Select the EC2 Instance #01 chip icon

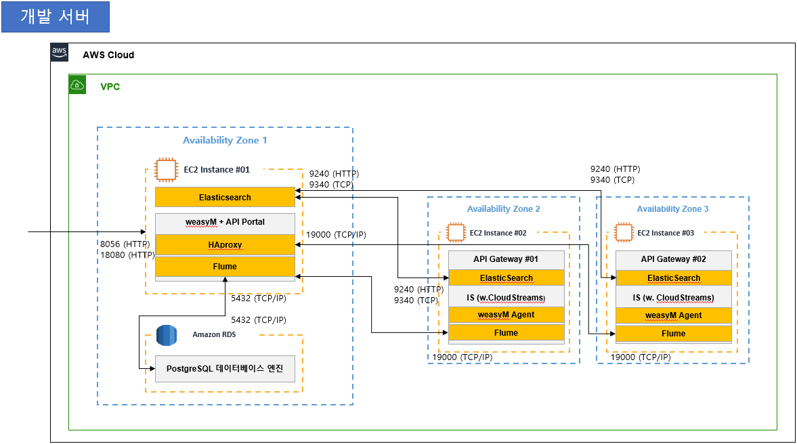coord(166,169)
